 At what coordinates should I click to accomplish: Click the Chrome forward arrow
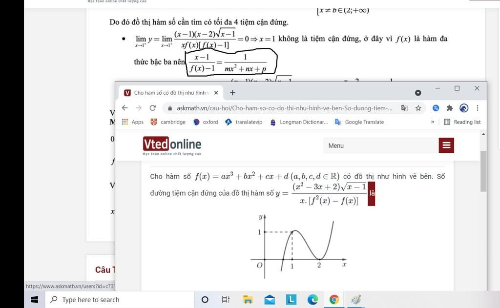click(139, 108)
